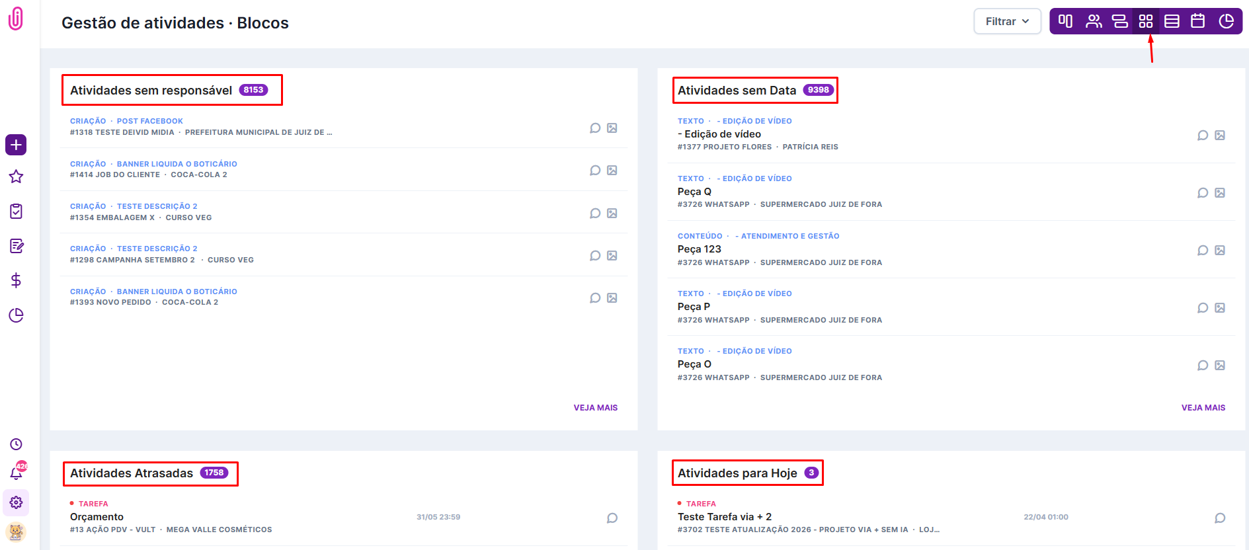The width and height of the screenshot is (1249, 550).
Task: Open the Peça 123 activity
Action: [x=699, y=249]
